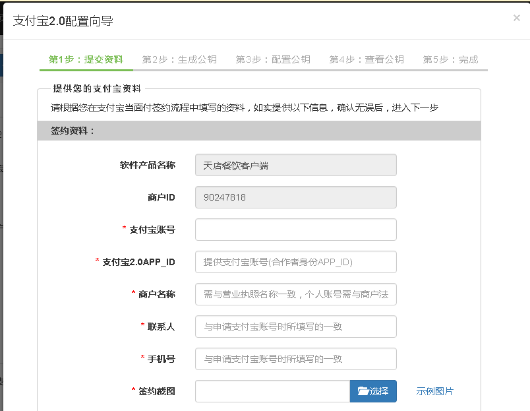
Task: Click the 提供您的支付宝资料 legend text
Action: click(x=97, y=88)
